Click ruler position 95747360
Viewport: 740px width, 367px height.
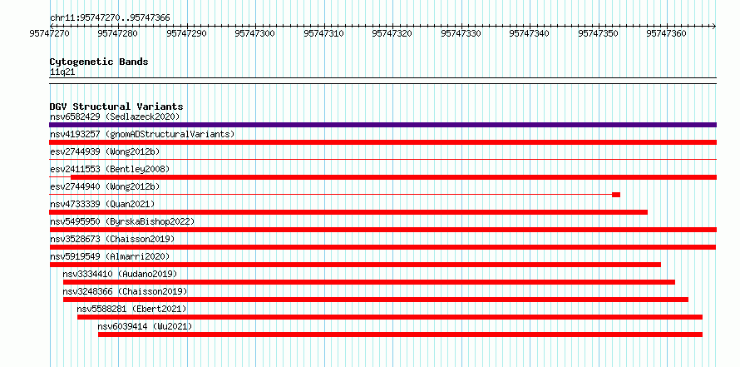click(x=668, y=33)
